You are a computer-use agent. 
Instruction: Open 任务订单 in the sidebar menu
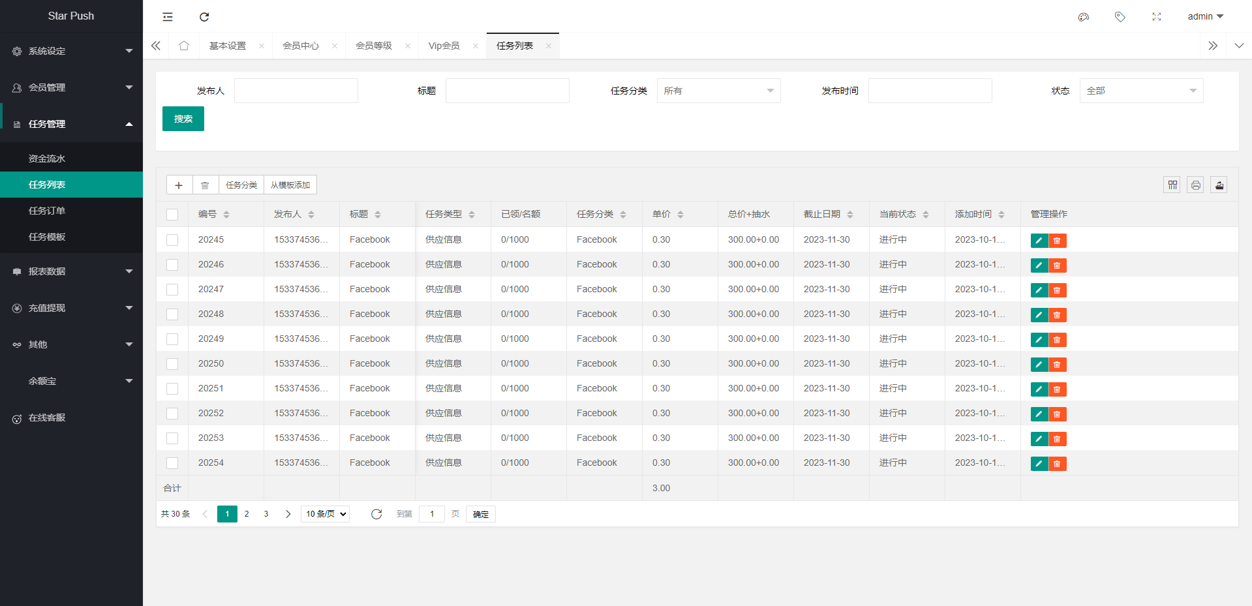[x=47, y=211]
